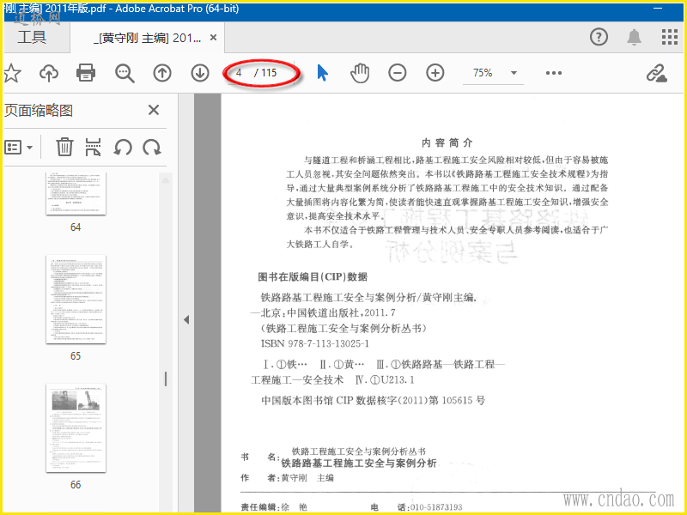Rotate page counterclockwise
687x515 pixels.
(x=123, y=147)
